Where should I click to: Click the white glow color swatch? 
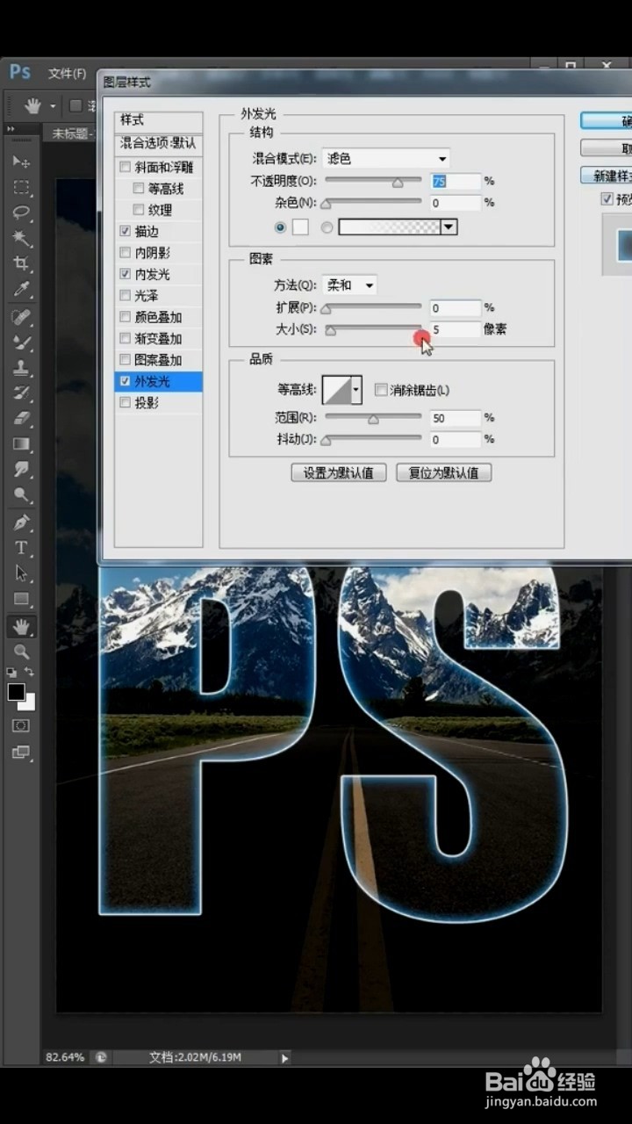pos(300,227)
